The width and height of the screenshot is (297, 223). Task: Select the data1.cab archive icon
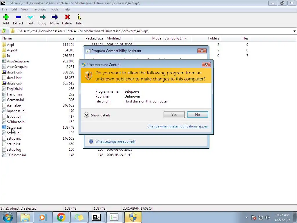[x=4, y=72]
